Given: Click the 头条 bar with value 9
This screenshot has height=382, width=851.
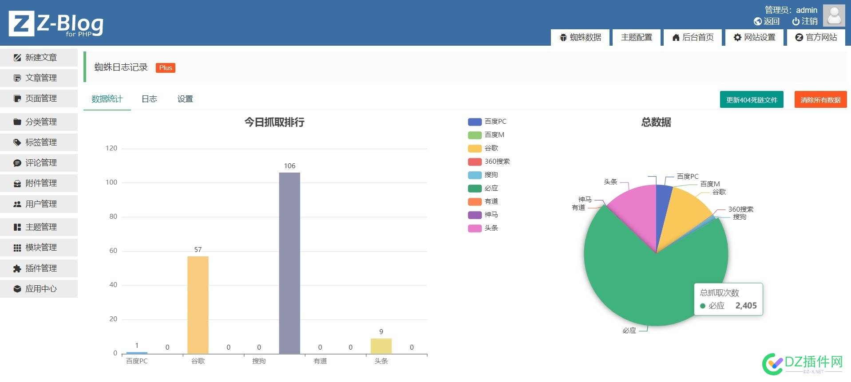Looking at the screenshot, I should click(381, 346).
